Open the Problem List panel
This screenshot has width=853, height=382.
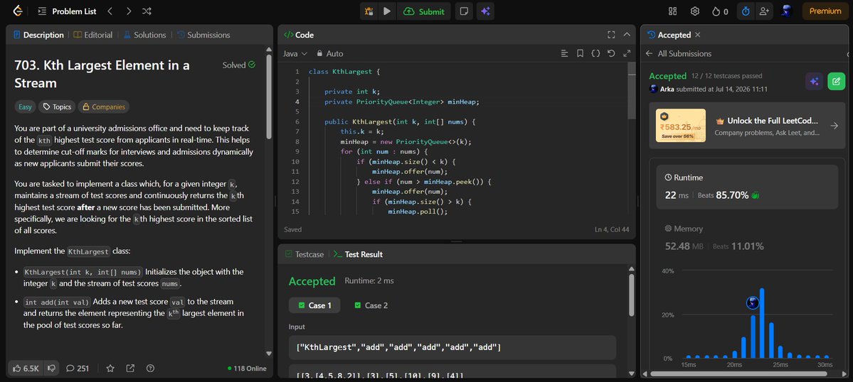pos(67,11)
